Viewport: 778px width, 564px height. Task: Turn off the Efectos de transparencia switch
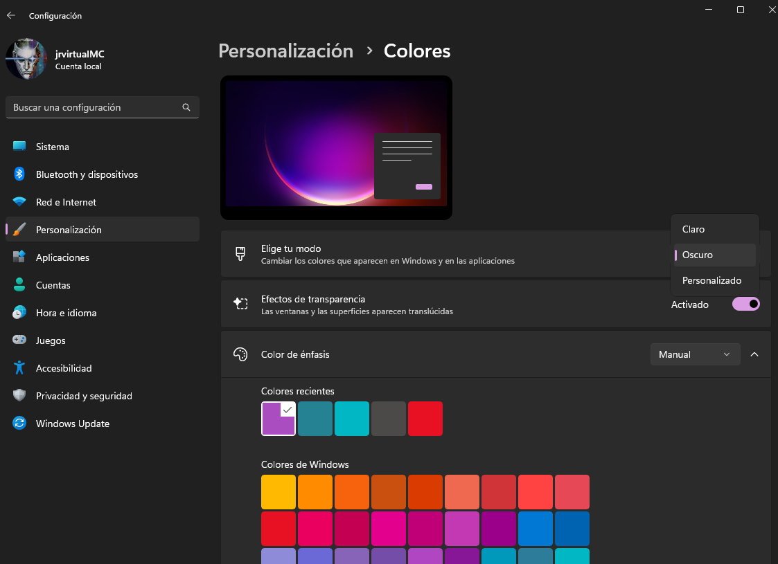[x=745, y=304]
